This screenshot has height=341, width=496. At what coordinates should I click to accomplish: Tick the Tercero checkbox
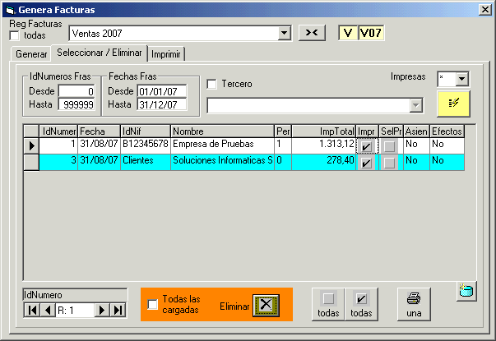pos(211,84)
